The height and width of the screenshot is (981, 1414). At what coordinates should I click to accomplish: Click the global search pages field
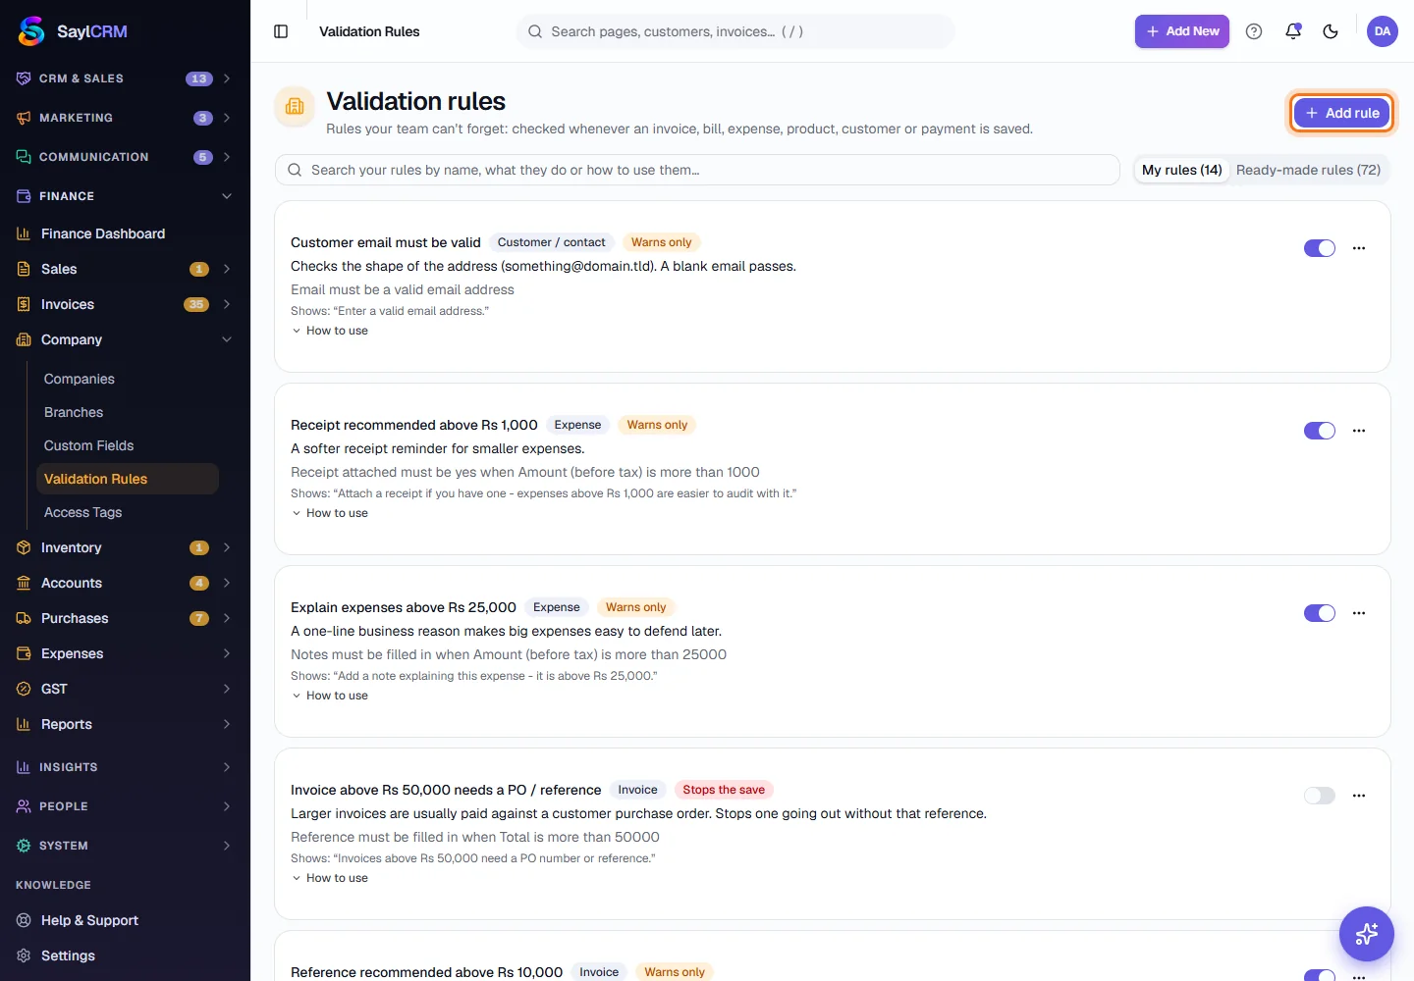pyautogui.click(x=735, y=31)
